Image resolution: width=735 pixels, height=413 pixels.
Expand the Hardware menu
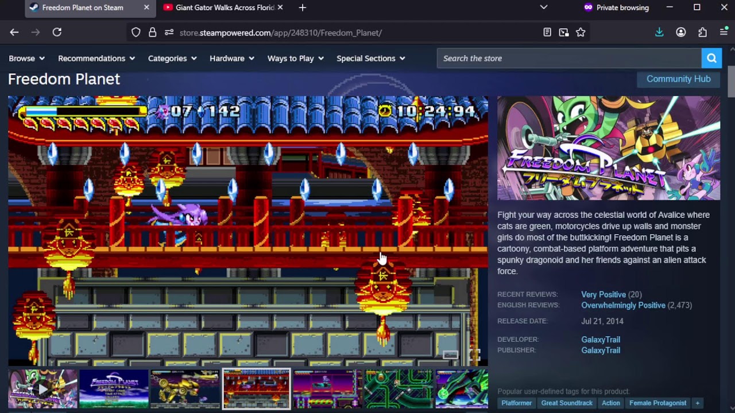click(232, 59)
